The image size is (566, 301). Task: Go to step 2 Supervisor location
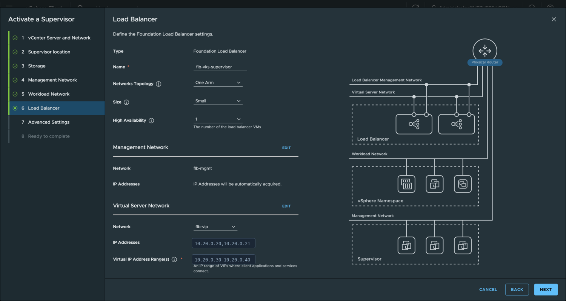point(57,52)
